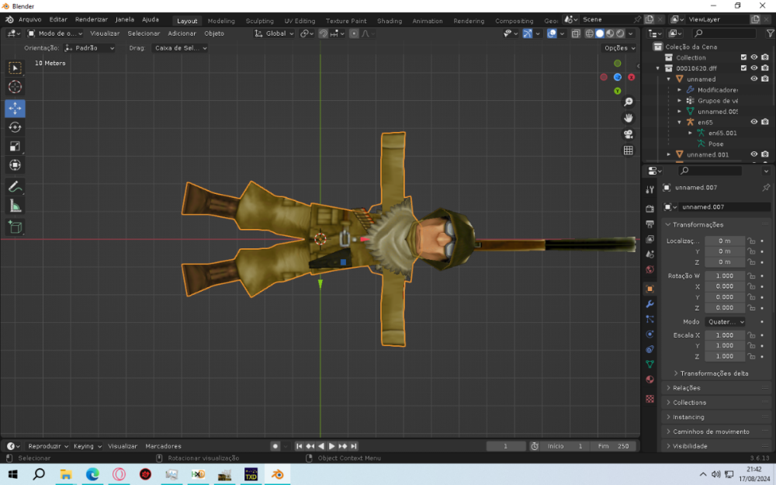The height and width of the screenshot is (485, 776).
Task: Open the Modifiers wrench tab in Properties
Action: (650, 303)
